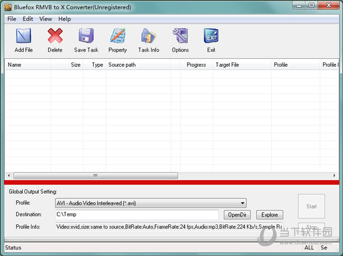The height and width of the screenshot is (256, 343).
Task: Minimize the converter window
Action: (299, 6)
